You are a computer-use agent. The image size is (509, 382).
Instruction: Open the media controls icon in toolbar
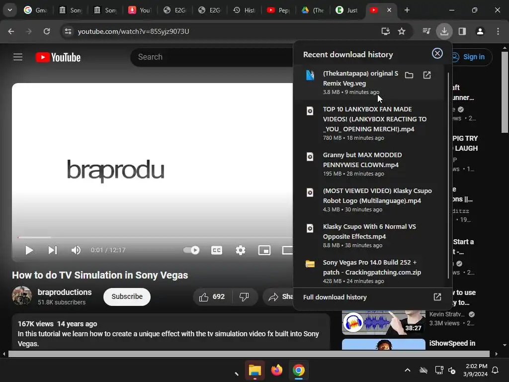(426, 31)
